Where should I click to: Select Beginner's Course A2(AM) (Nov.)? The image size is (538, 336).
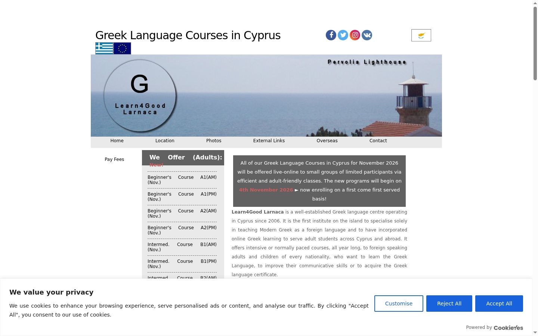[x=182, y=214]
